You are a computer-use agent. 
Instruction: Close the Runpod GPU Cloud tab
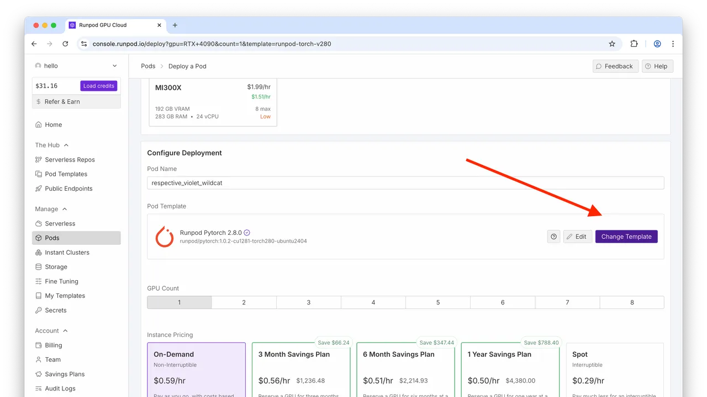coord(159,25)
